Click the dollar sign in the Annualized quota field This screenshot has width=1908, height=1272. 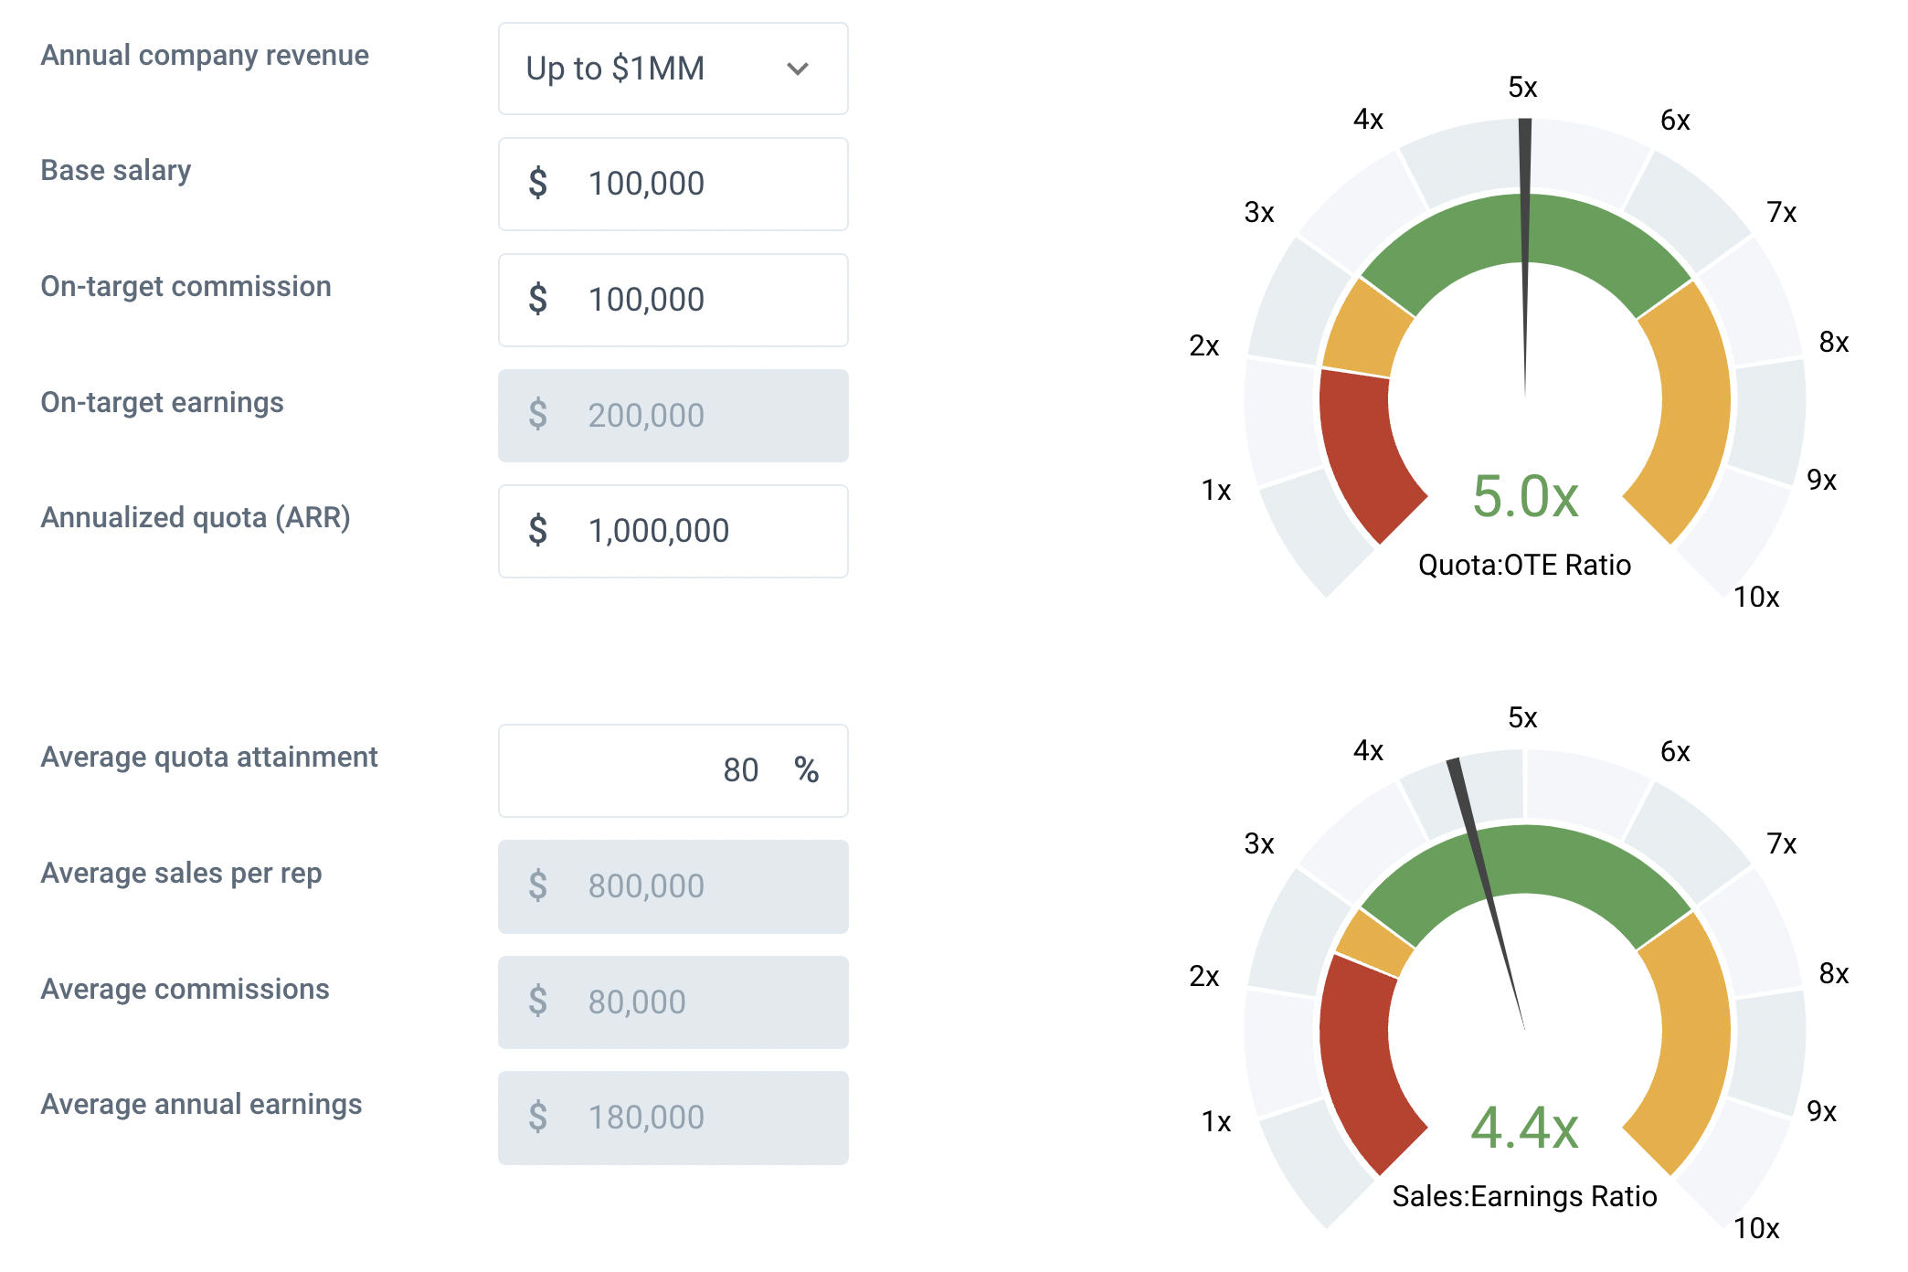[538, 531]
